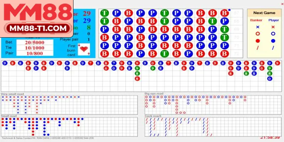284x142 pixels.
Task: Click the Pair limit field 10/800
Action: [x=34, y=53]
